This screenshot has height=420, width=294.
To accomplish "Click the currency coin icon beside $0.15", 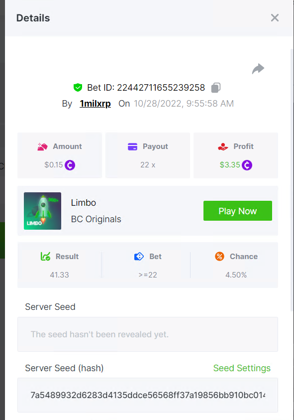I will [x=70, y=165].
